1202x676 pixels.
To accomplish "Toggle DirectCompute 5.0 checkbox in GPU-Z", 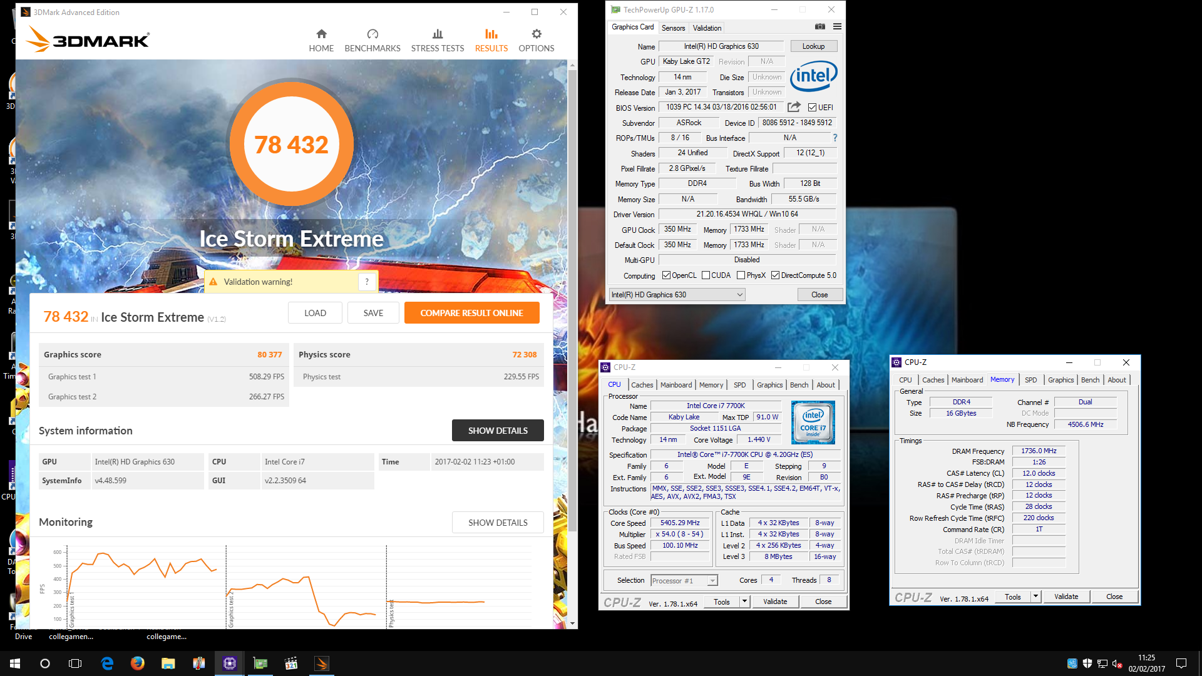I will pos(775,275).
